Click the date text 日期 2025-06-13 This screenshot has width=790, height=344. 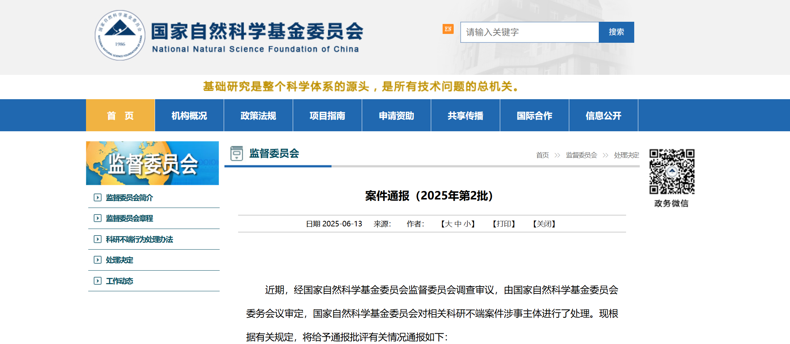click(x=334, y=224)
